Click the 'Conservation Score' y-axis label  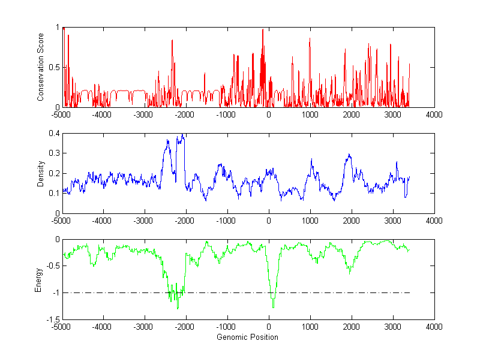click(x=41, y=67)
